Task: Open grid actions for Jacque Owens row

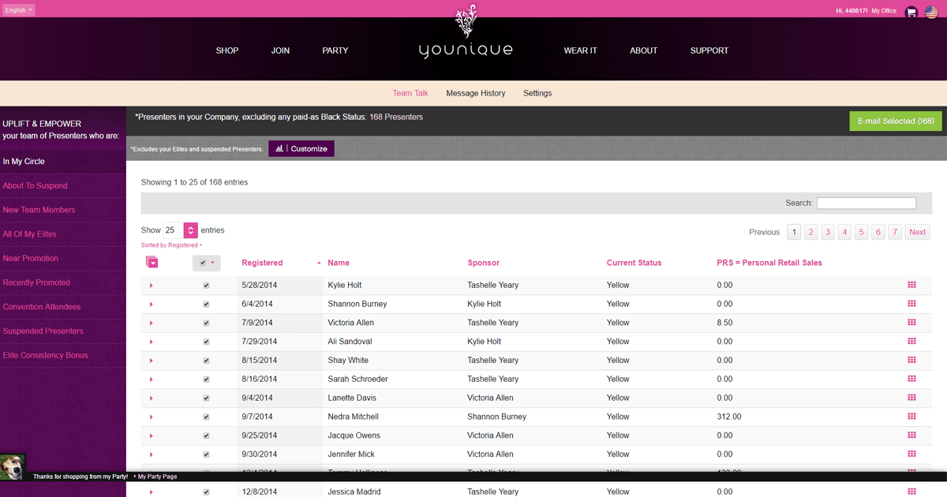Action: pos(912,435)
